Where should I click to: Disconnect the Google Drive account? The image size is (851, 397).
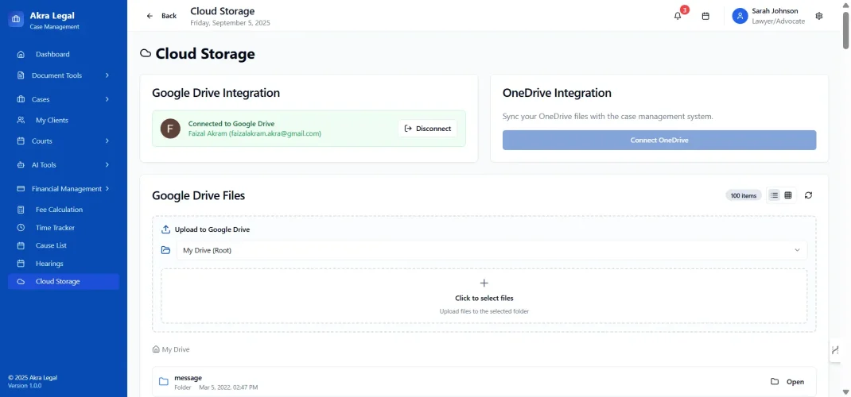coord(428,129)
